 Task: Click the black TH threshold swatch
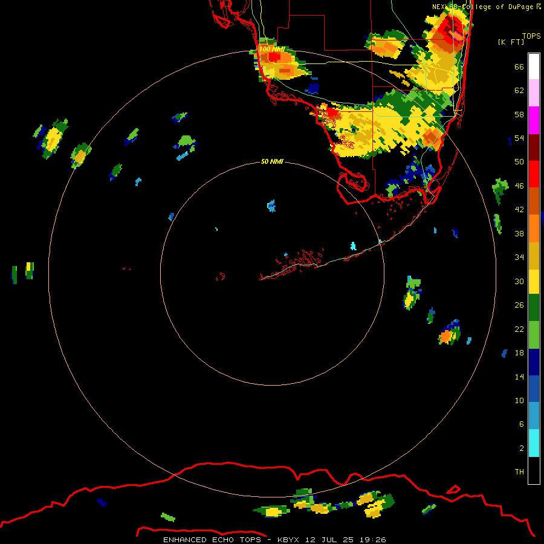click(534, 470)
